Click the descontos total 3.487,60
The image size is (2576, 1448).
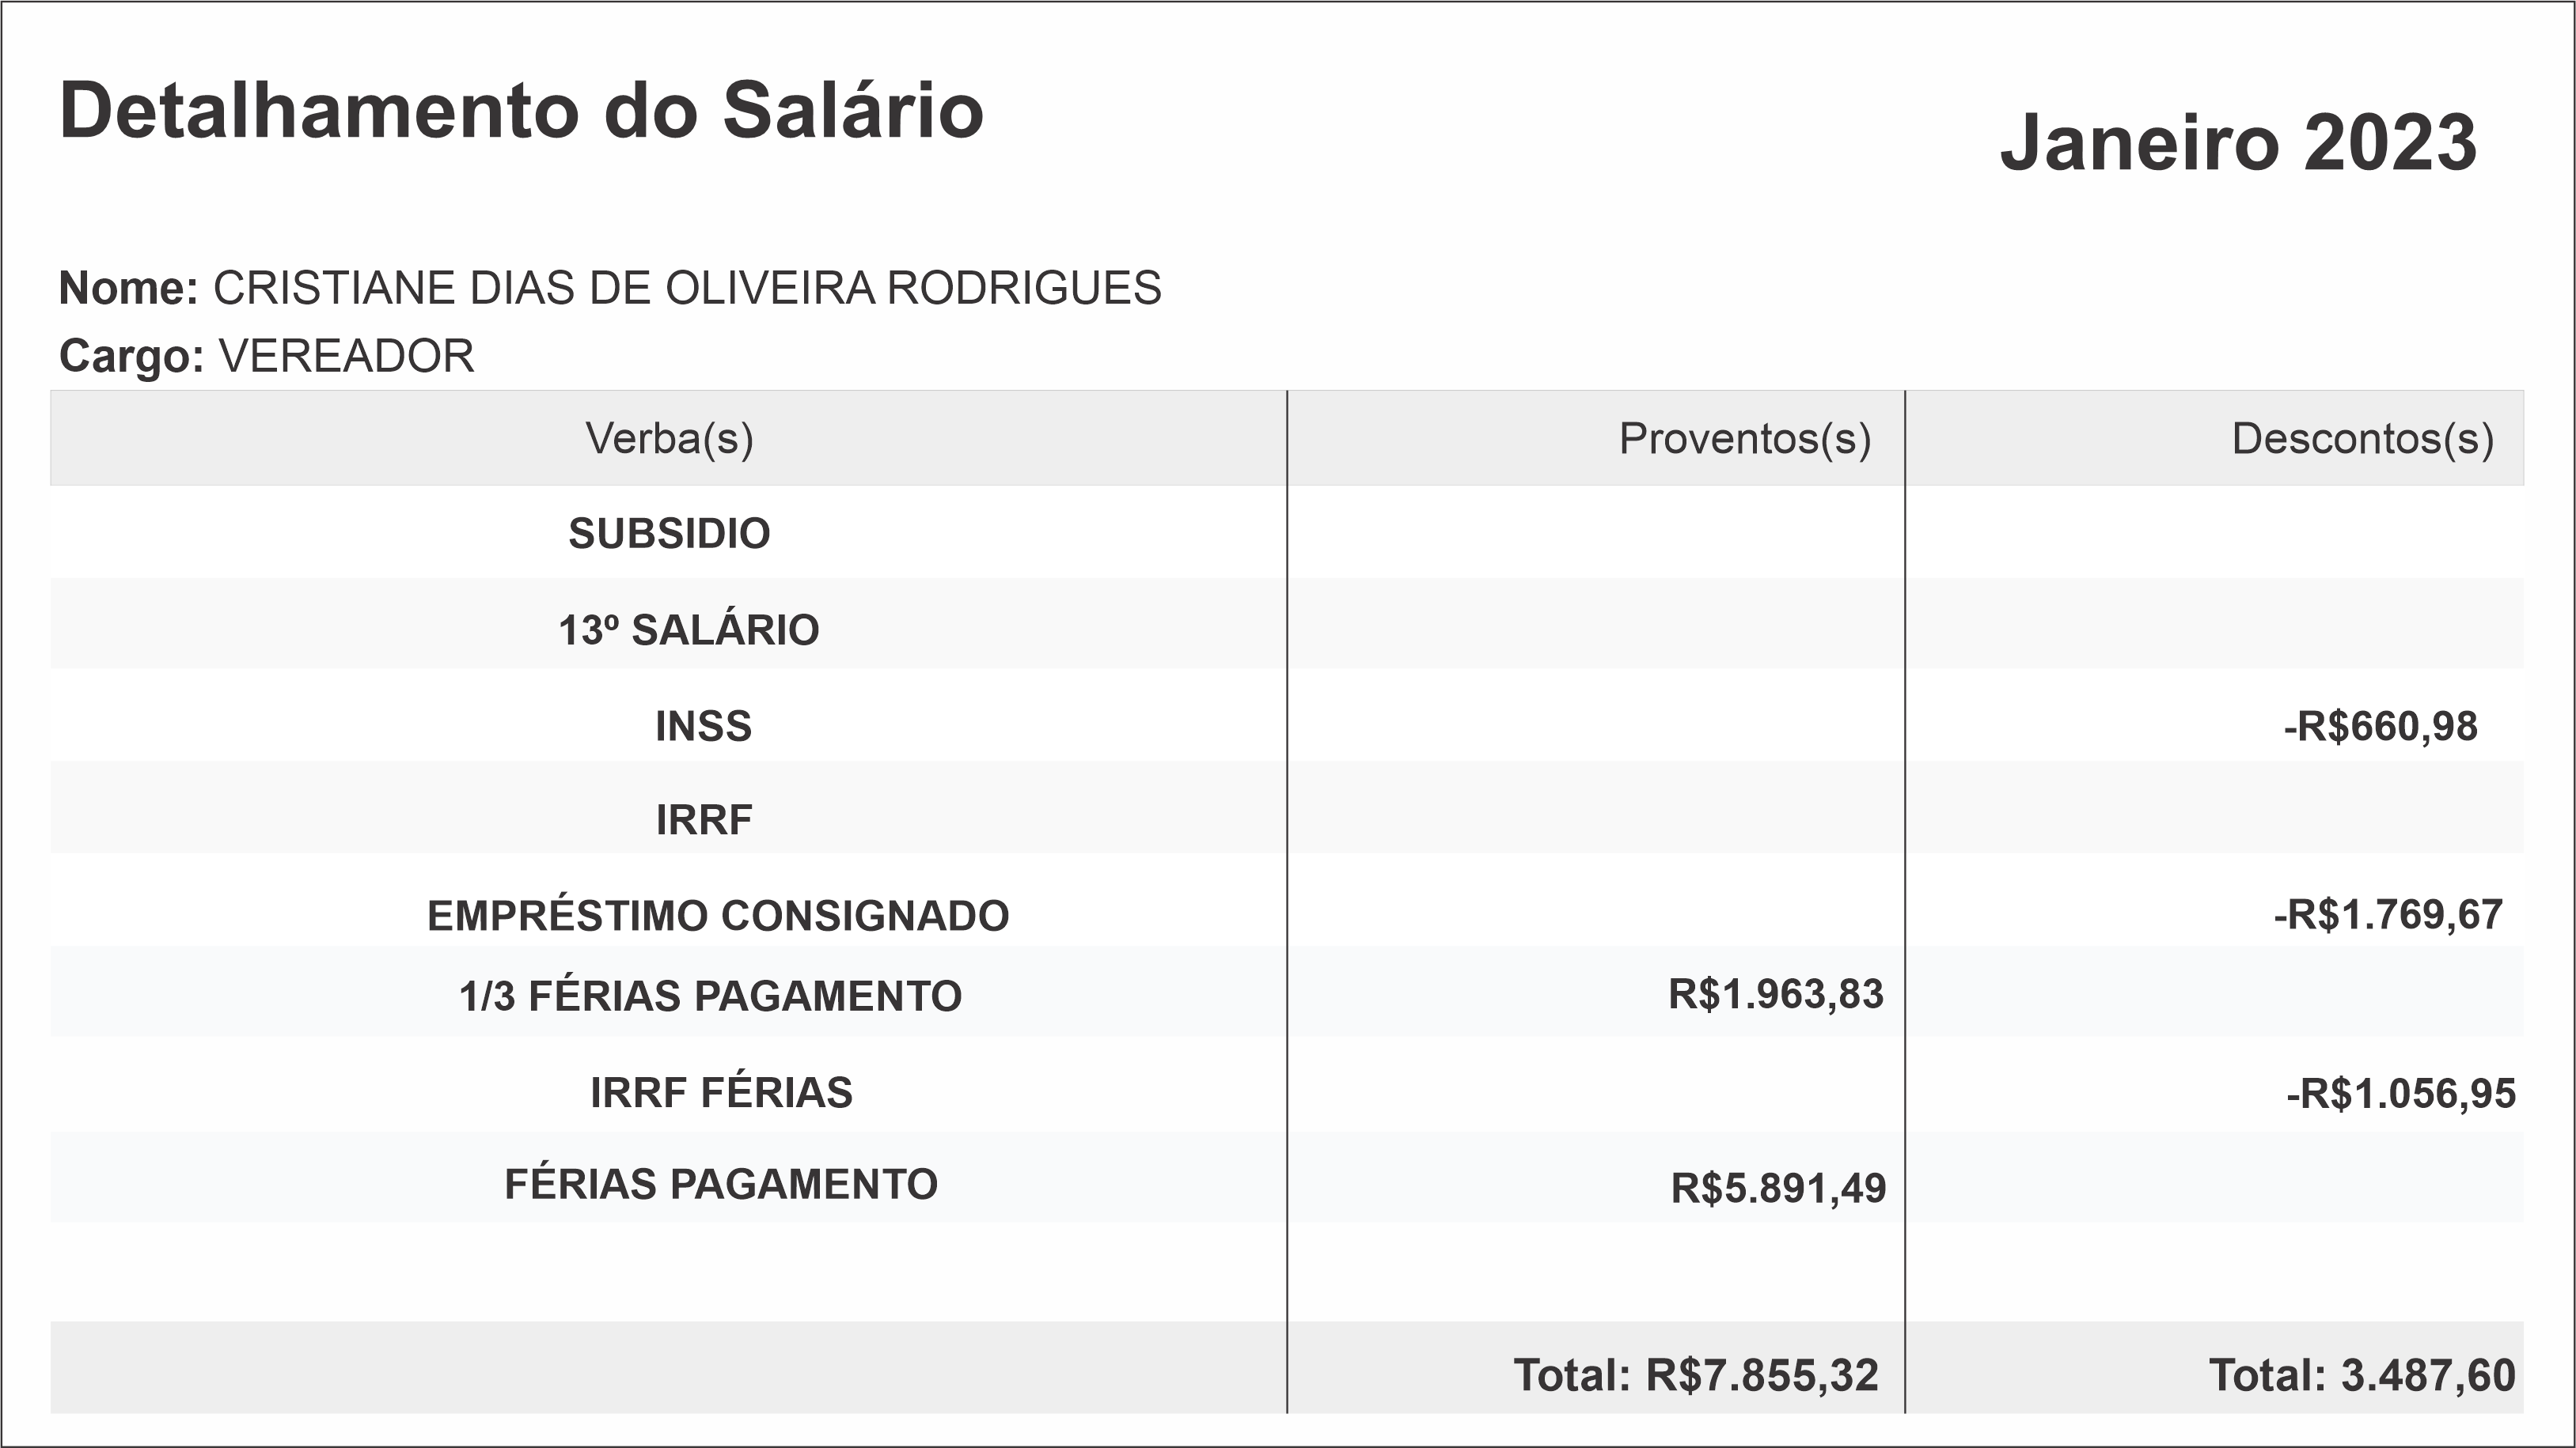click(2427, 1375)
